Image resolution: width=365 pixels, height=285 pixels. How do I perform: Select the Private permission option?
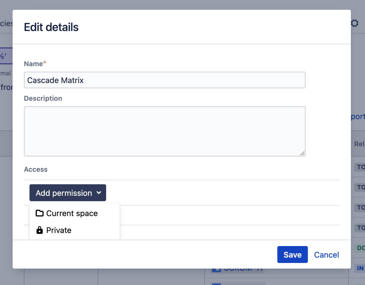(58, 230)
